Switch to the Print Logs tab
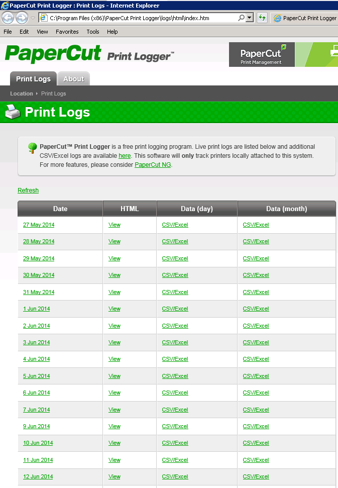The width and height of the screenshot is (338, 488). coord(33,79)
